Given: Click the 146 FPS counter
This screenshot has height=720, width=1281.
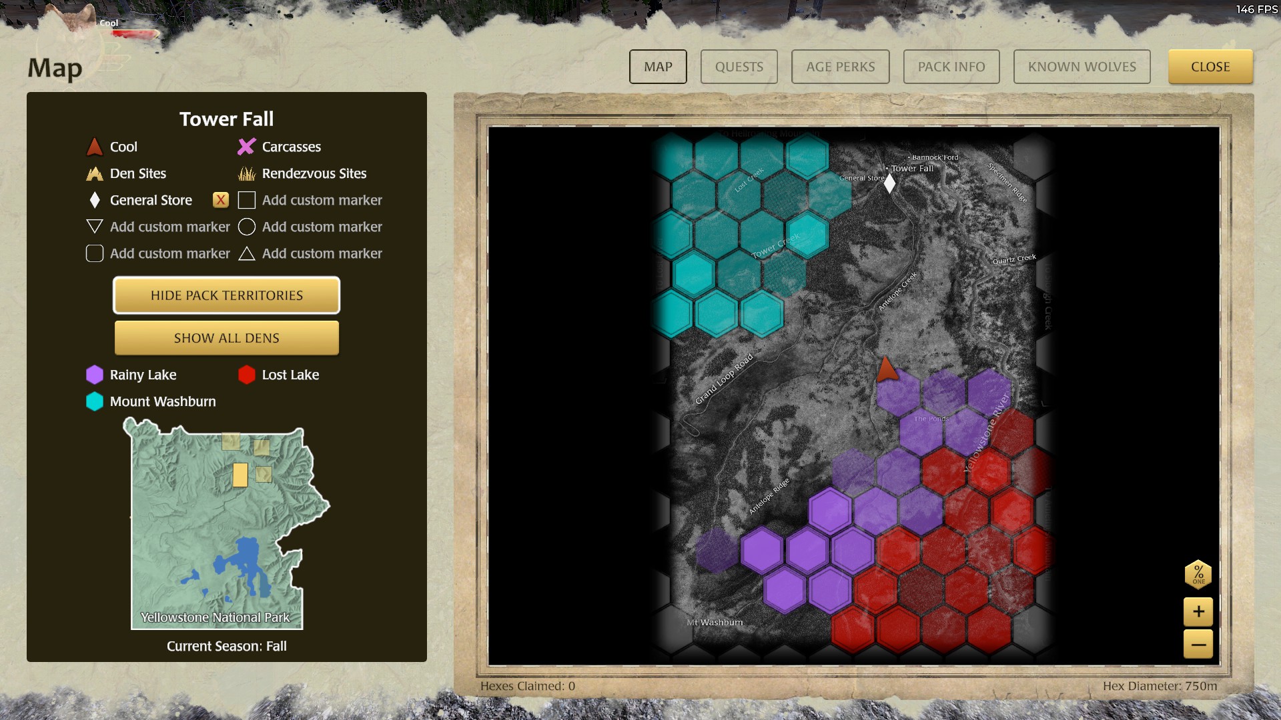Looking at the screenshot, I should pos(1257,9).
